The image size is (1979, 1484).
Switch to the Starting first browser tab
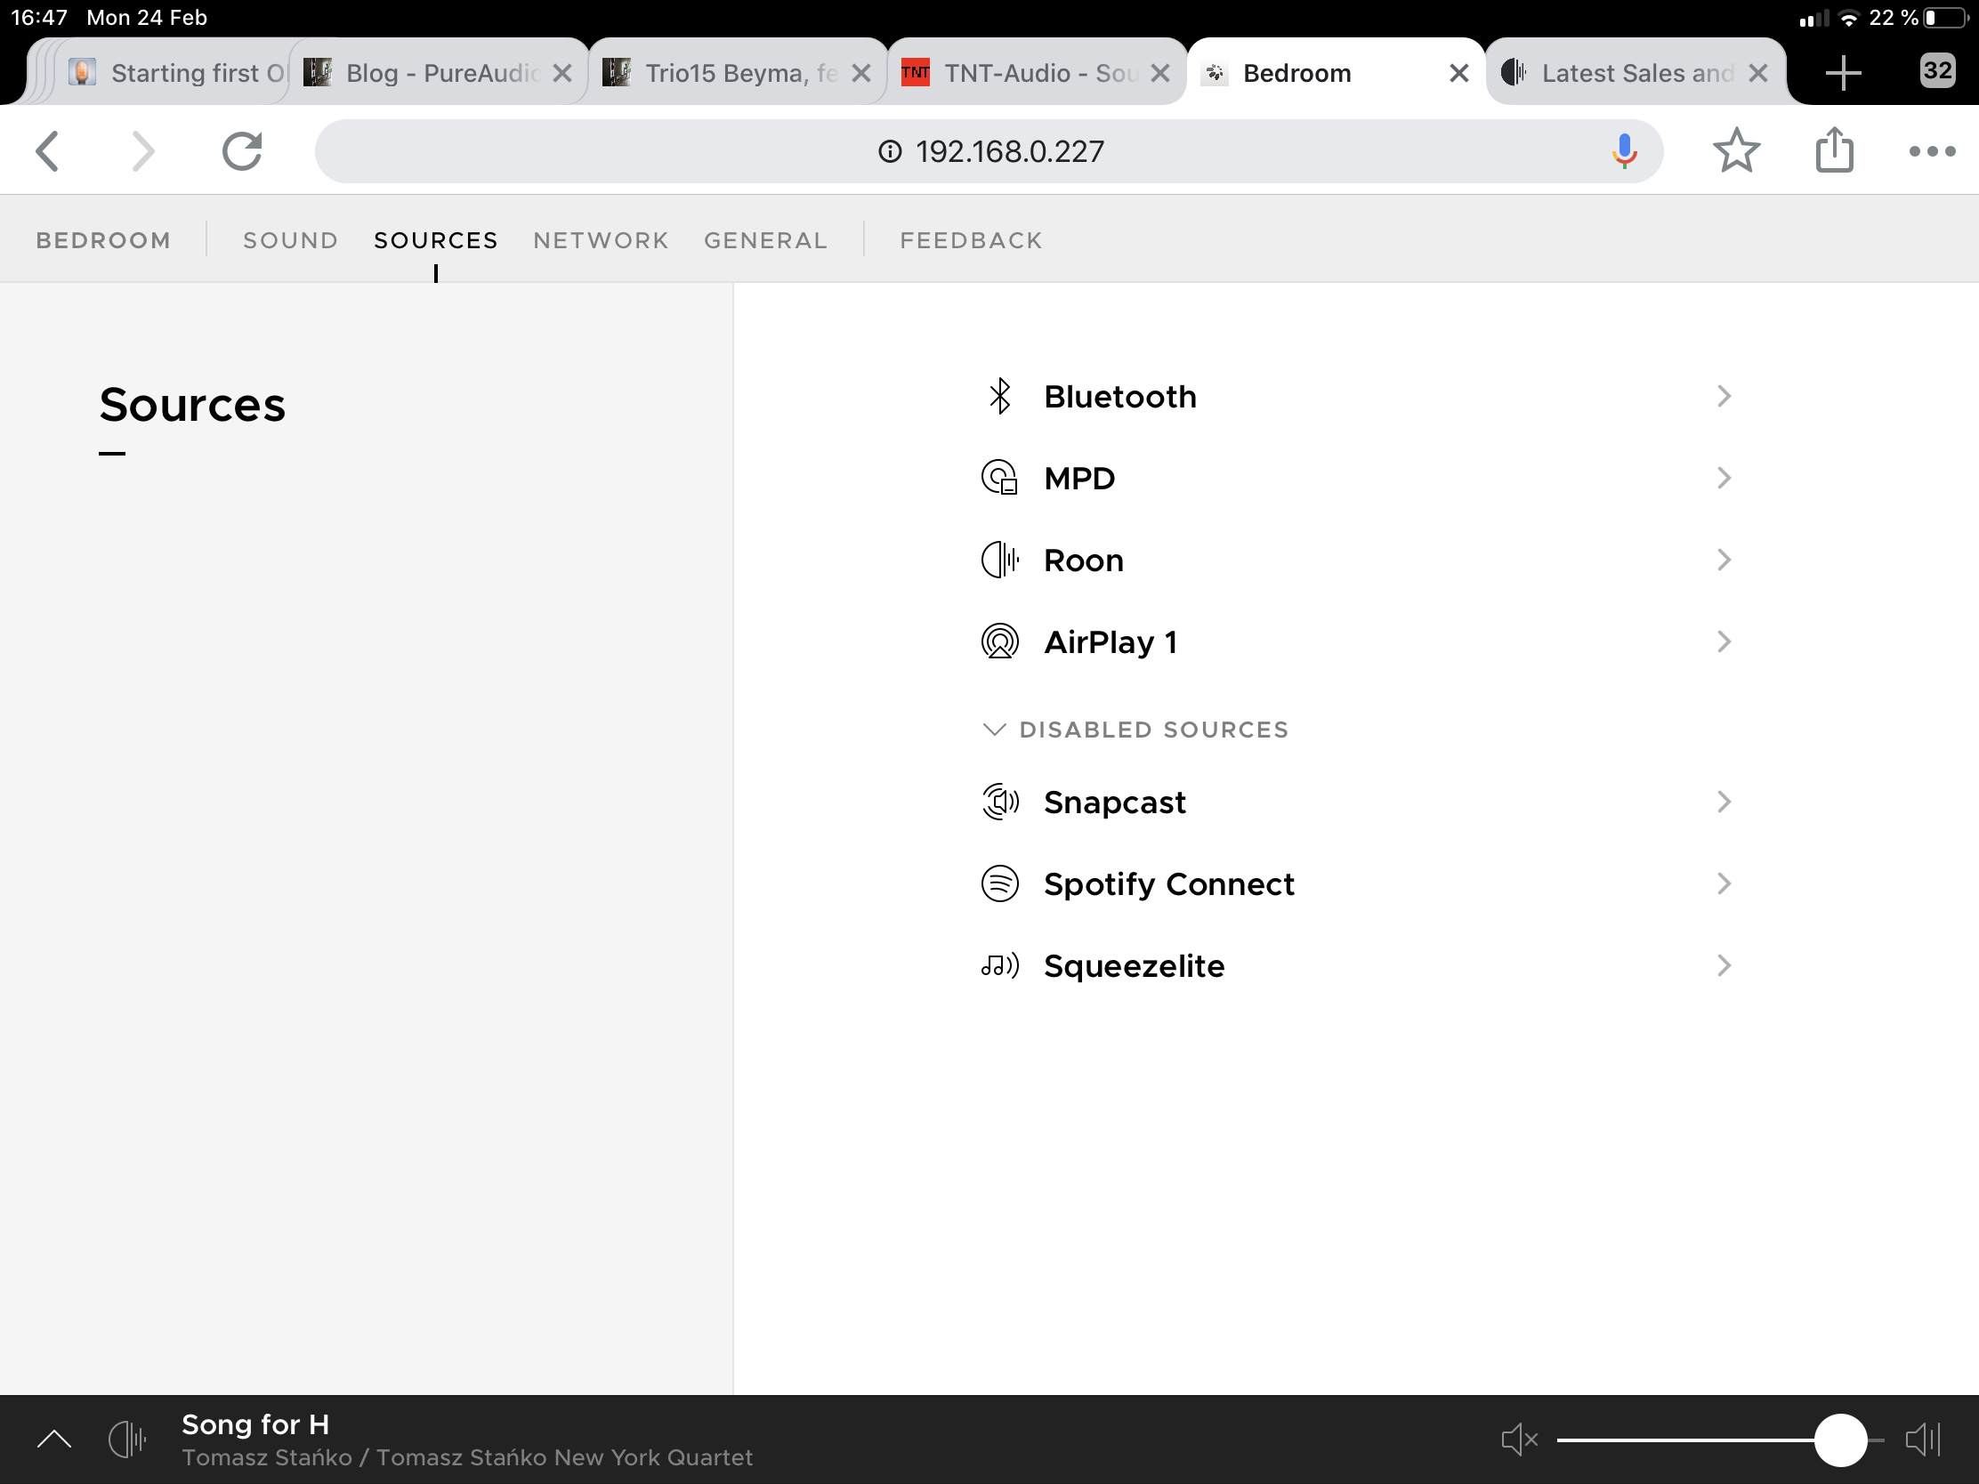coord(170,72)
